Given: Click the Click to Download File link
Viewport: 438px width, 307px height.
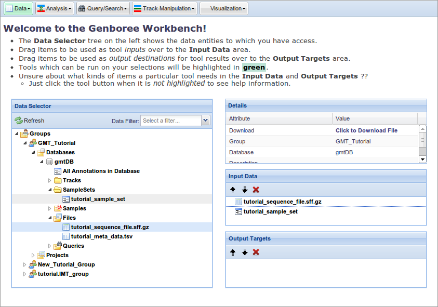Looking at the screenshot, I should 366,130.
